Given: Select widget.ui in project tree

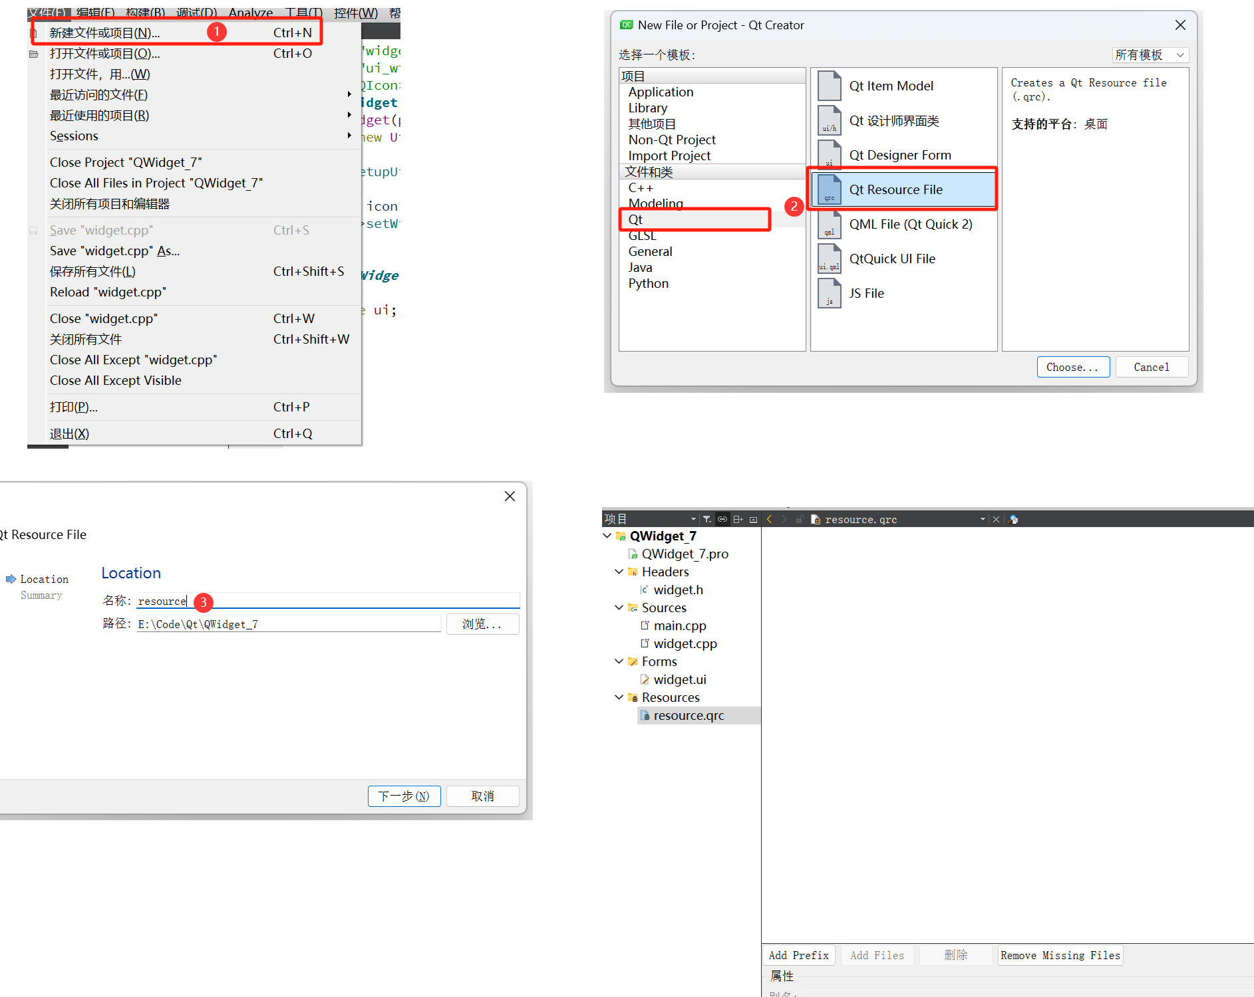Looking at the screenshot, I should tap(680, 679).
